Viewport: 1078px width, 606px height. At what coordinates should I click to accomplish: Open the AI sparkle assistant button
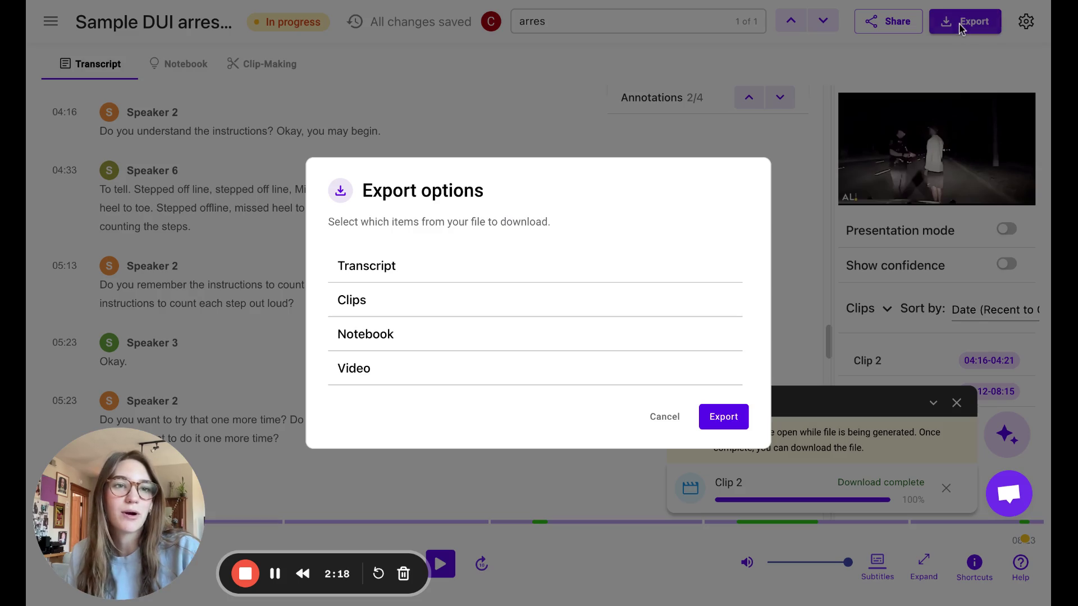[1007, 435]
